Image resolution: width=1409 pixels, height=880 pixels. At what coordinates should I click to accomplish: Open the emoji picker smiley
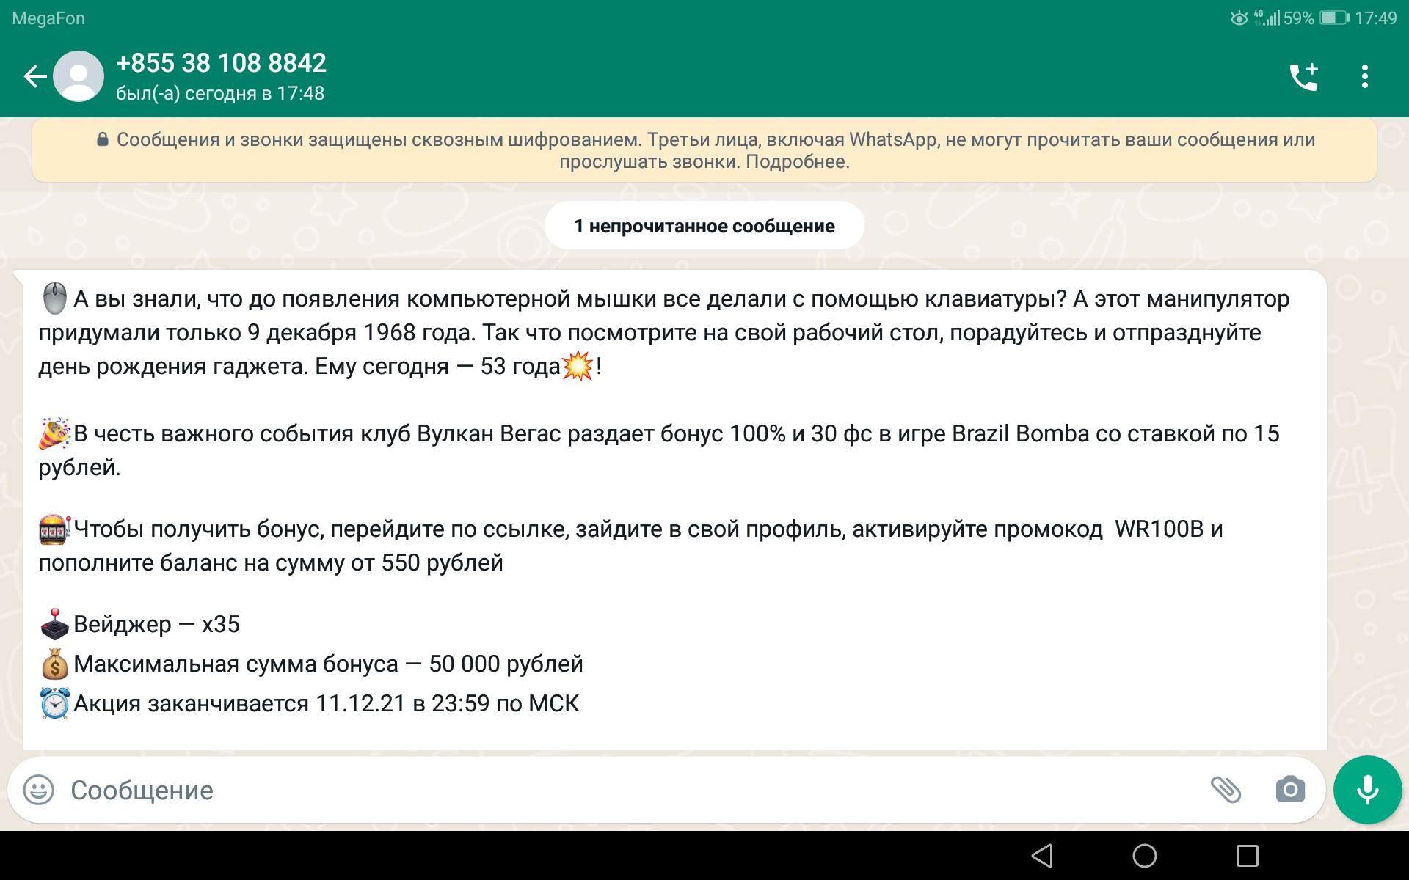[39, 790]
